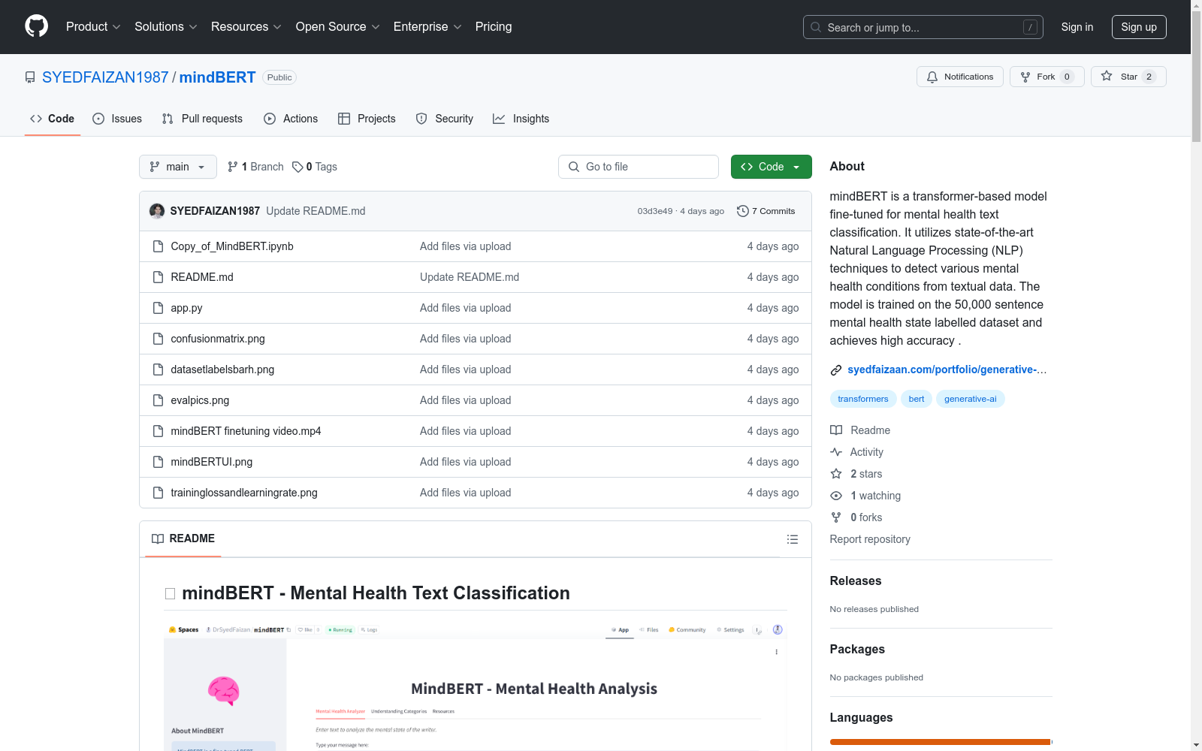This screenshot has height=751, width=1202.
Task: Click the file icon beside mindBERTUI.png
Action: [x=158, y=462]
